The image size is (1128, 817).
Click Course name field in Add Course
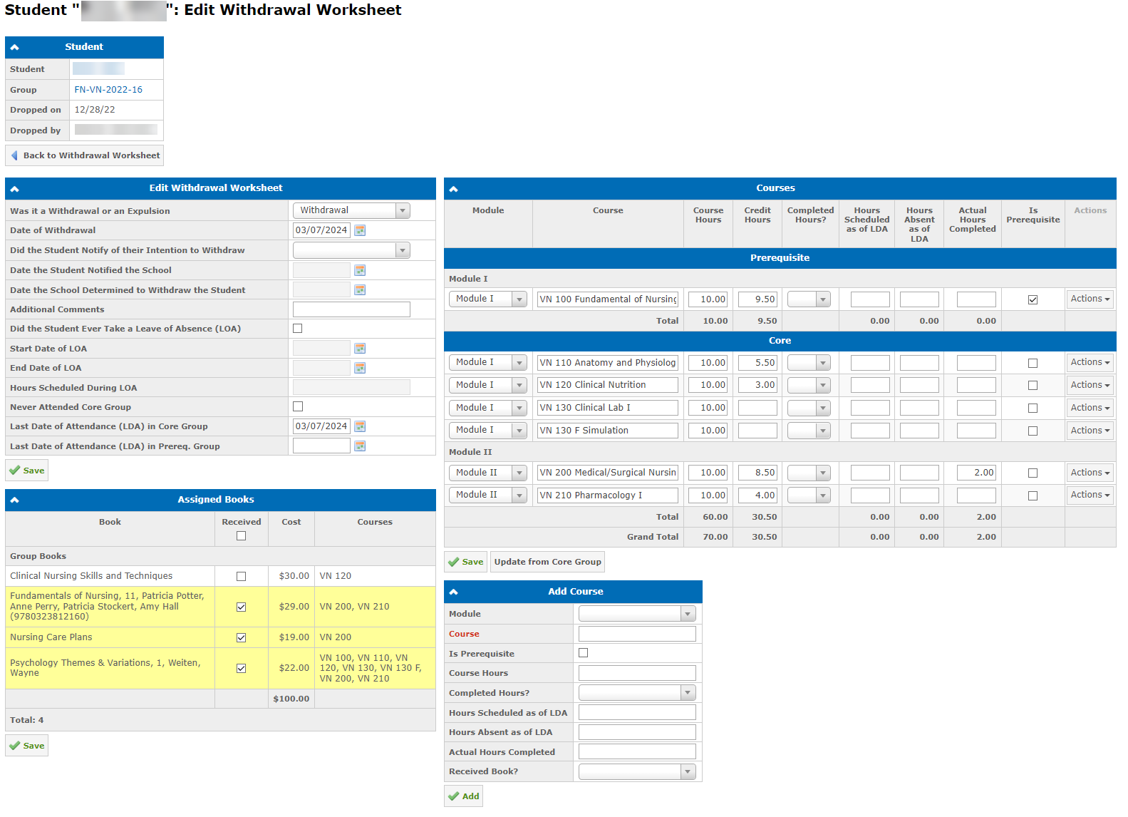pos(637,634)
